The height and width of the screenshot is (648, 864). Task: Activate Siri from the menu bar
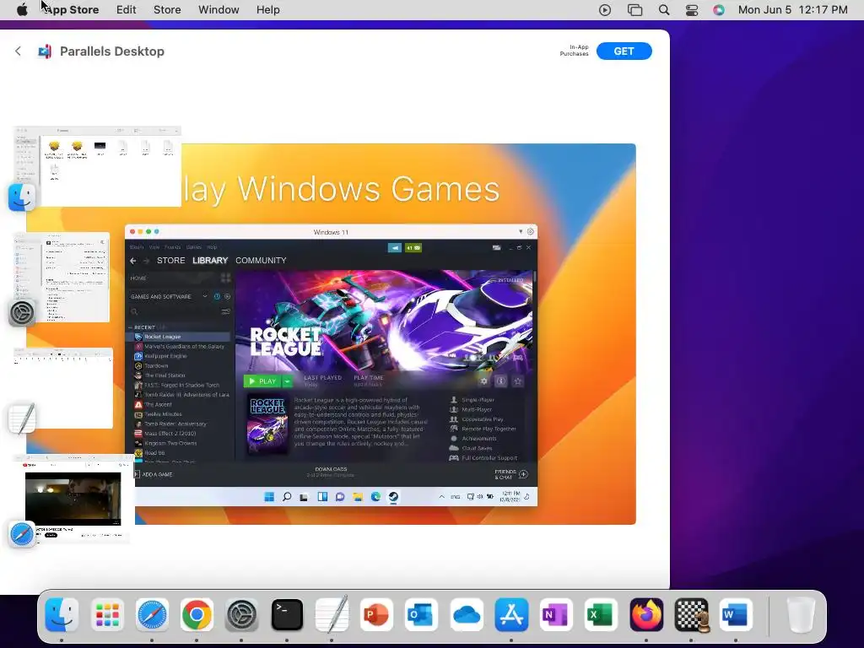(719, 10)
